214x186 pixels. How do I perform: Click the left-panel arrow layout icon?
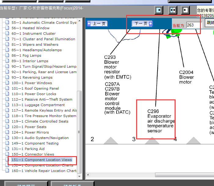[x=159, y=10]
